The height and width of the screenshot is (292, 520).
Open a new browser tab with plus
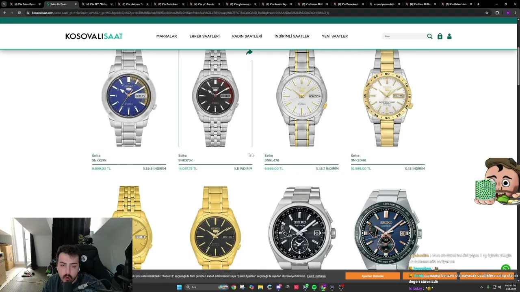coord(478,4)
